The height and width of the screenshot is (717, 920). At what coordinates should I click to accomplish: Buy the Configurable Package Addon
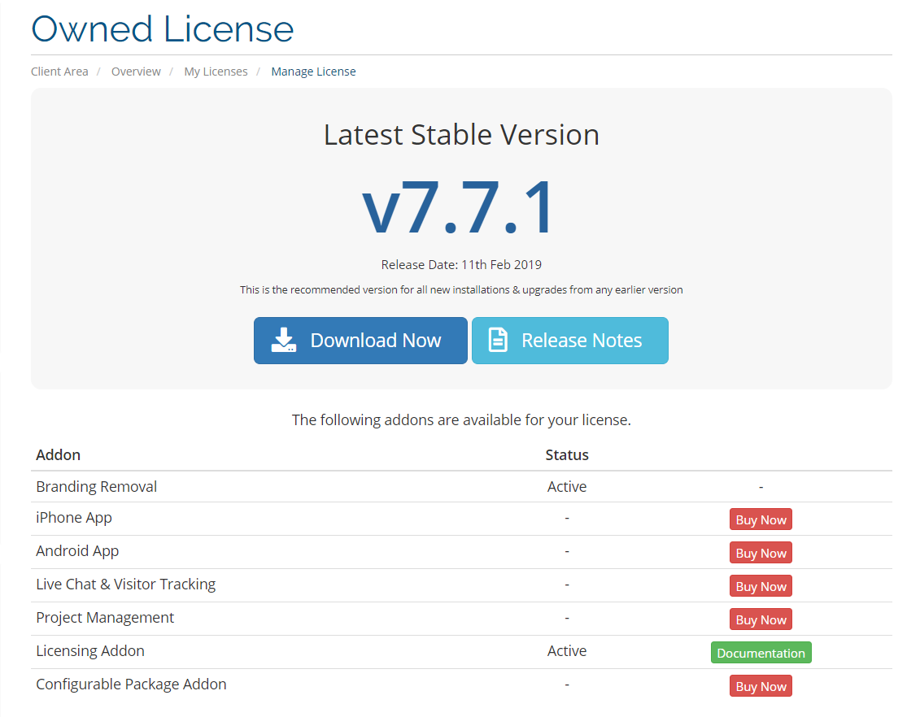click(x=761, y=687)
